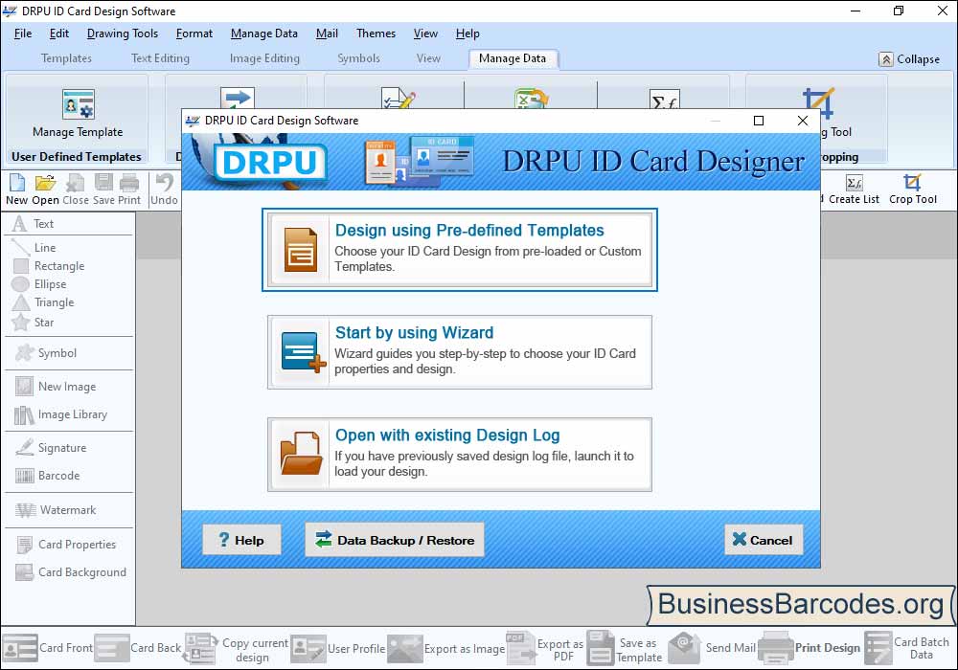Select the Text tool

(33, 224)
